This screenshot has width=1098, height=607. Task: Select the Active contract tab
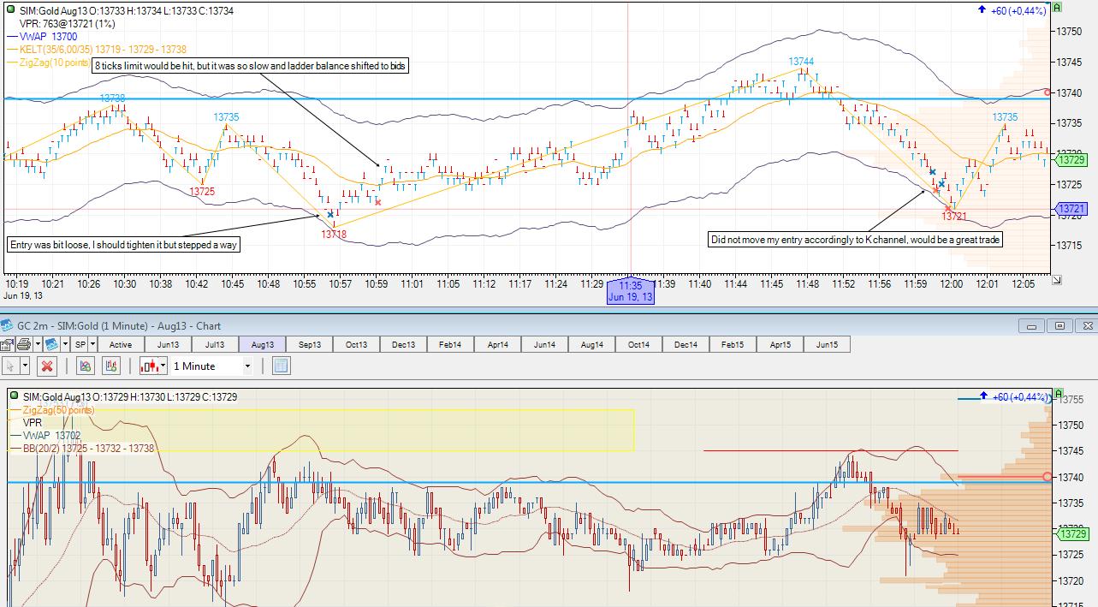click(121, 344)
